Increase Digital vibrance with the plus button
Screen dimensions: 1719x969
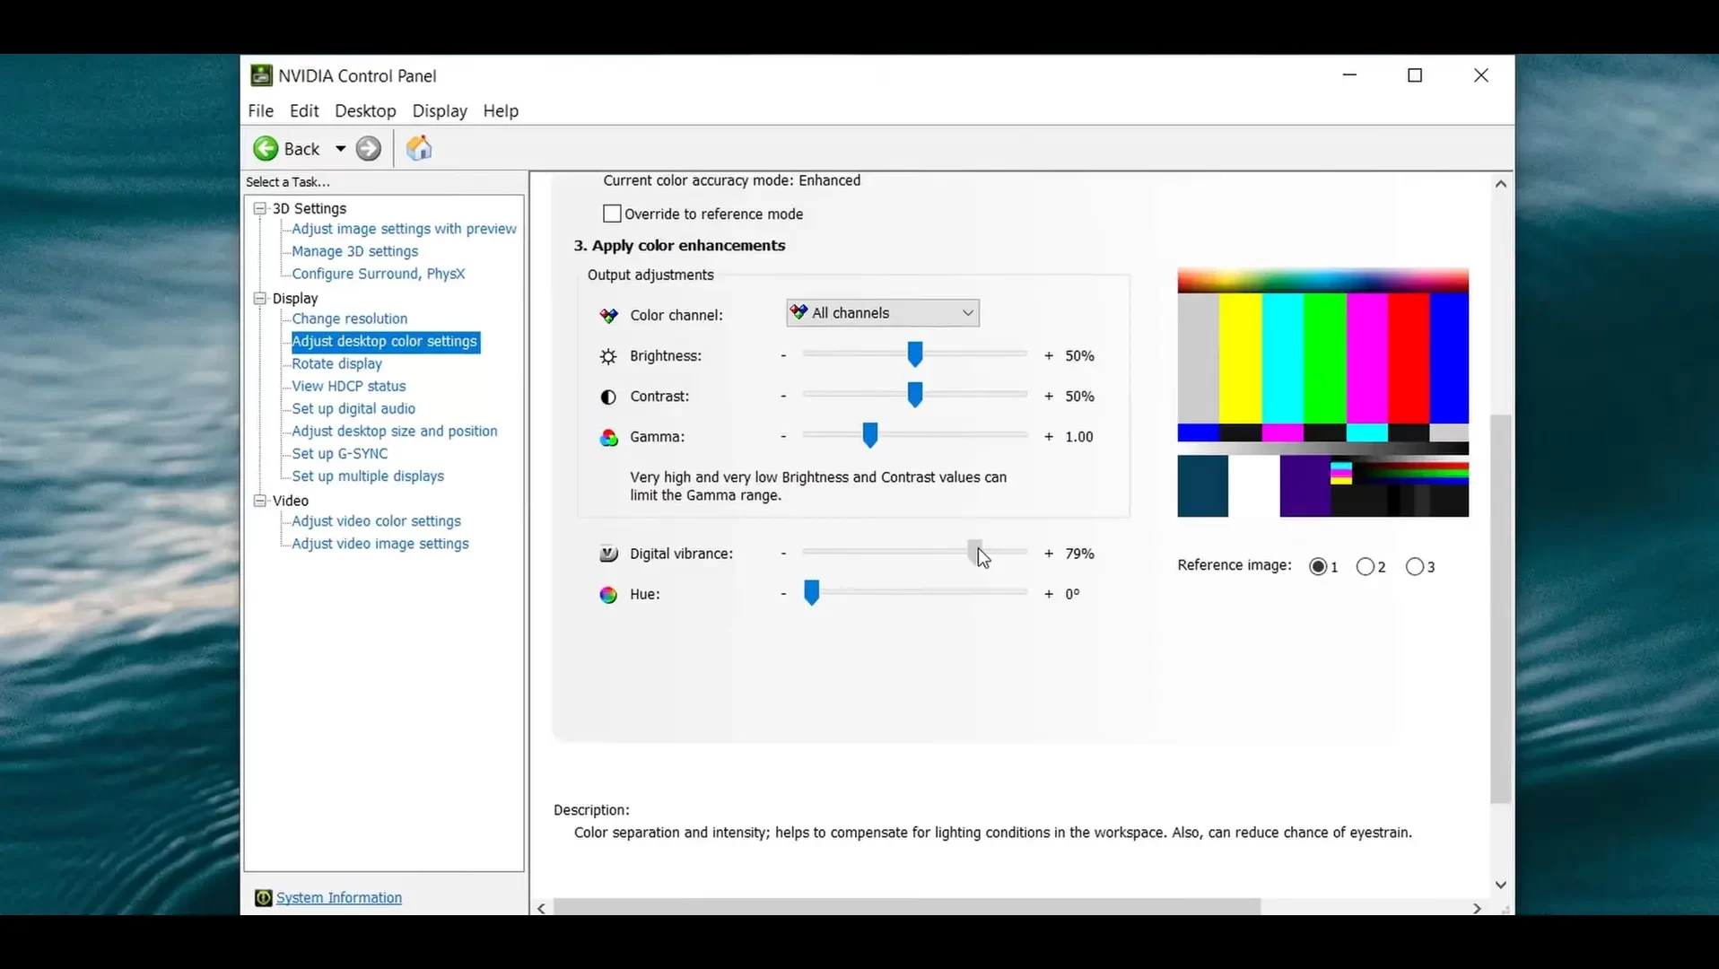click(x=1049, y=554)
